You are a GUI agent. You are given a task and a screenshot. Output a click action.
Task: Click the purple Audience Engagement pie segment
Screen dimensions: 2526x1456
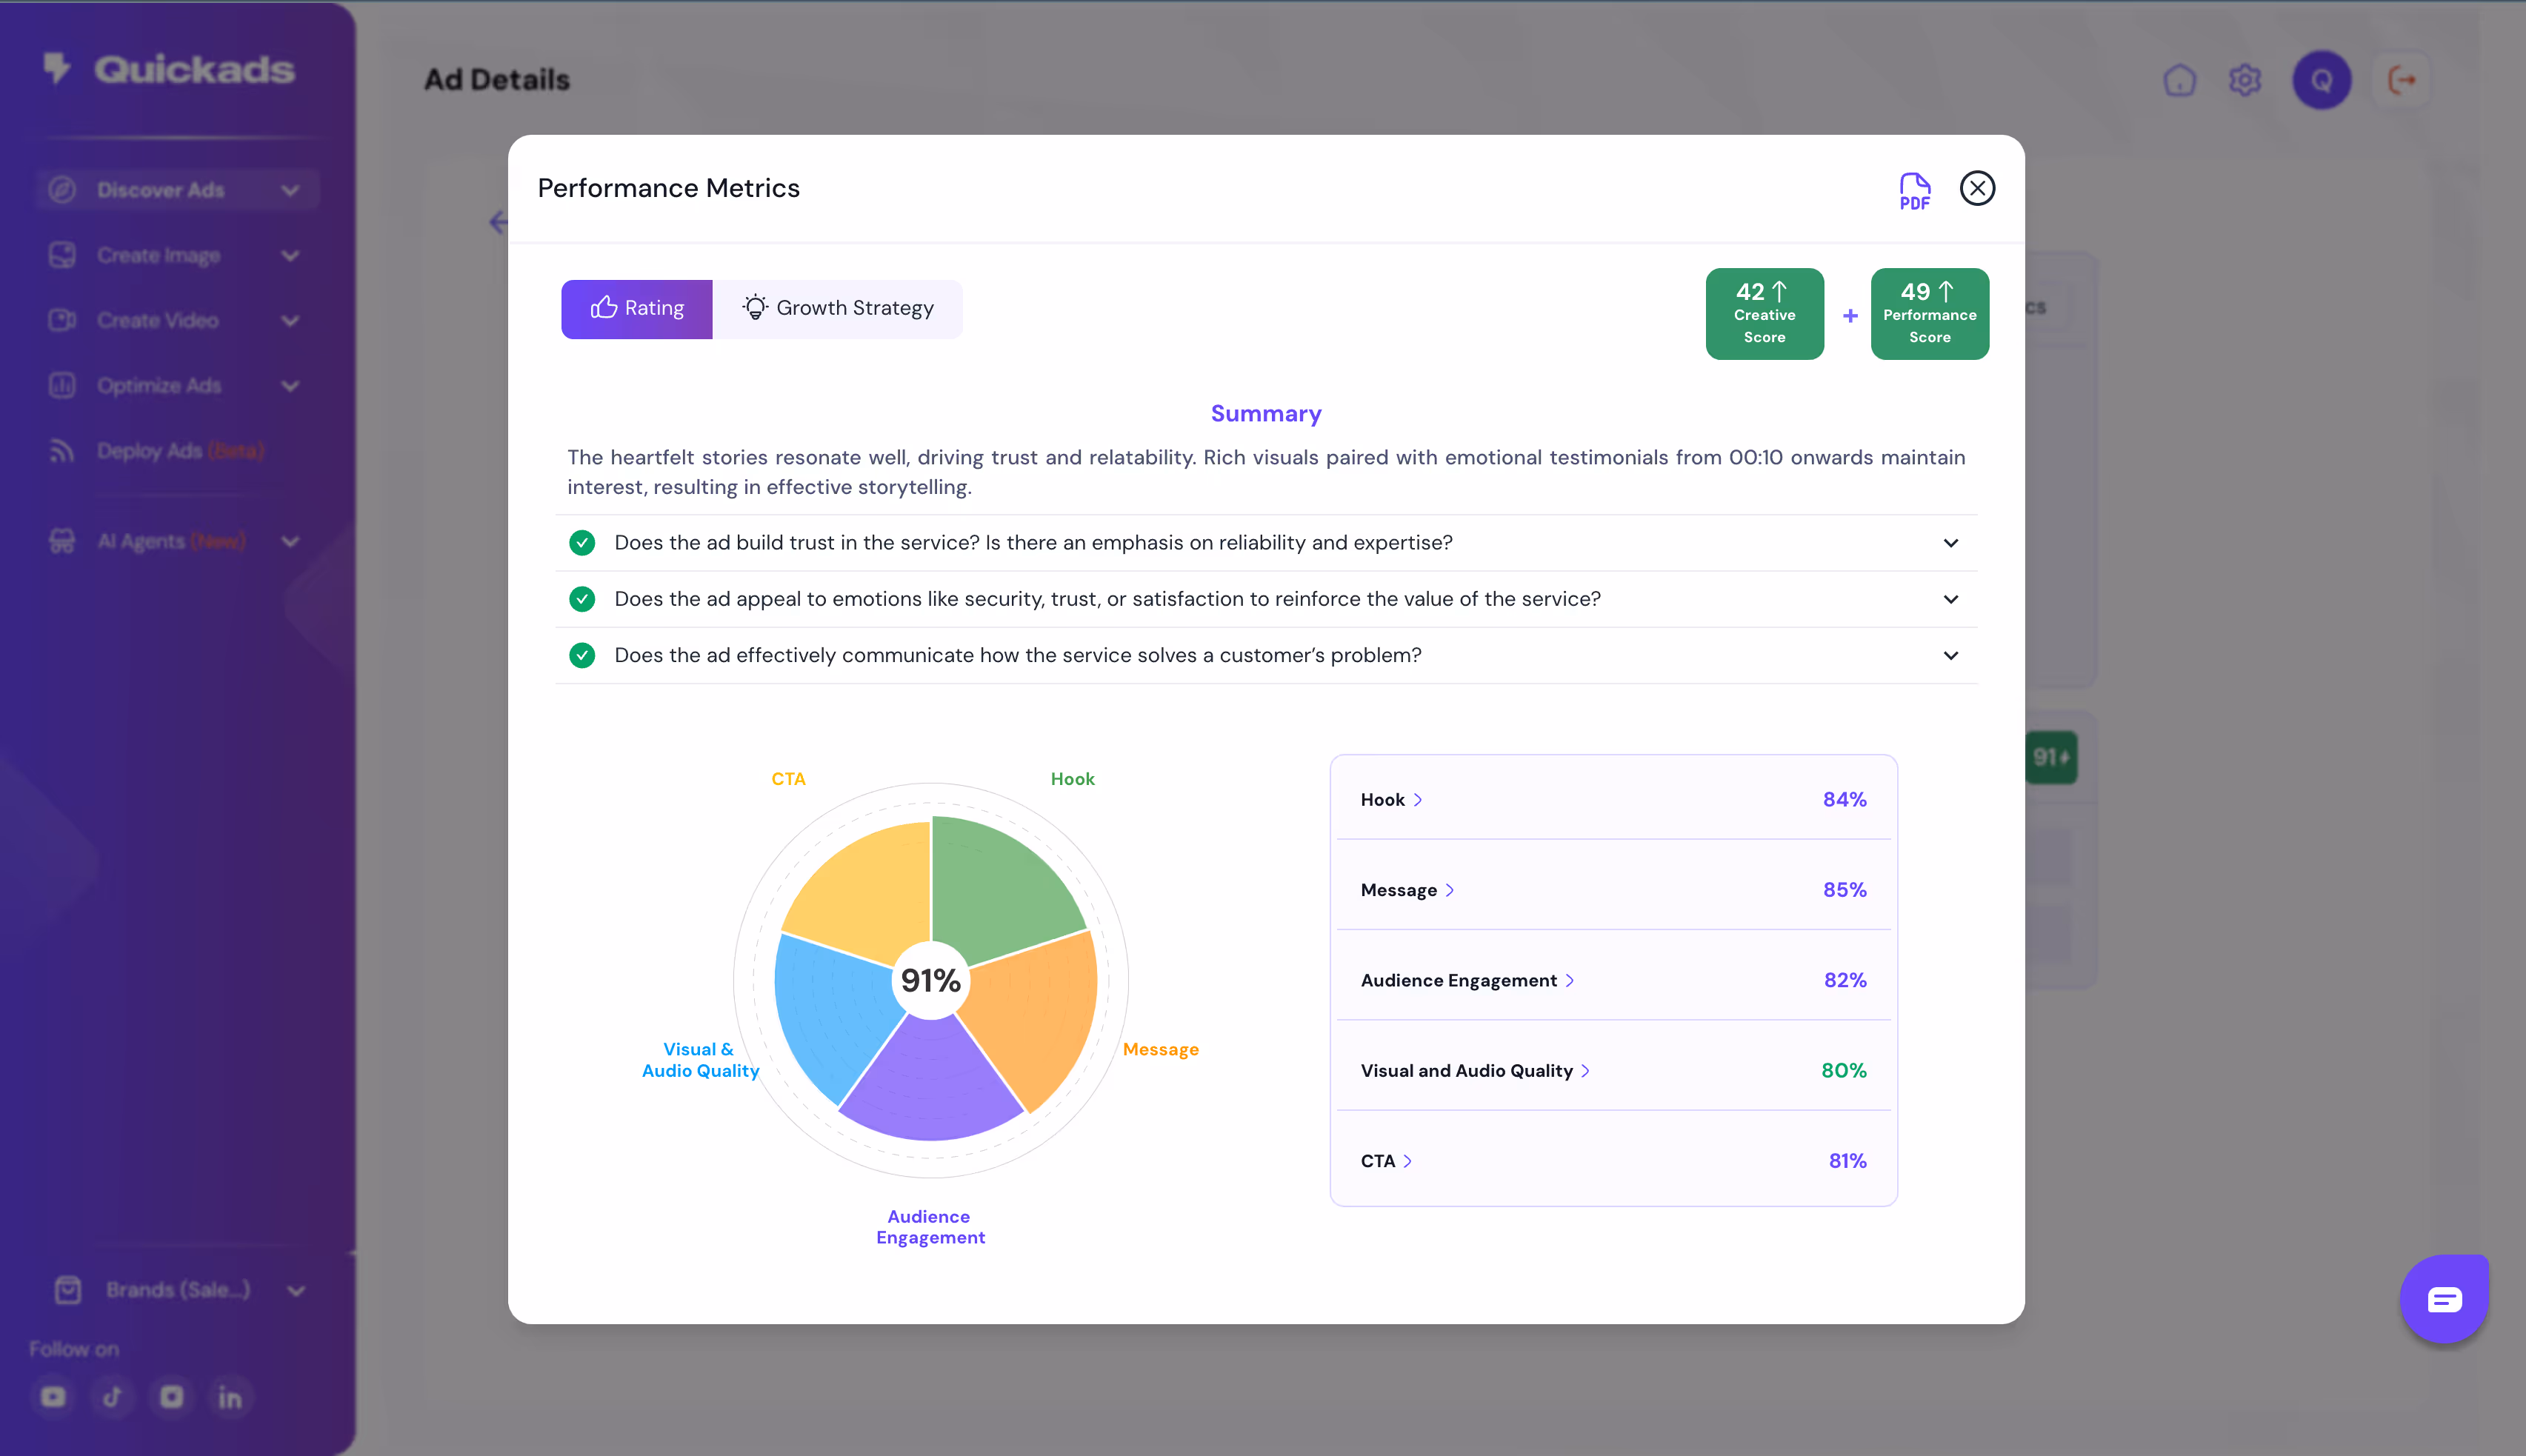pos(931,1085)
